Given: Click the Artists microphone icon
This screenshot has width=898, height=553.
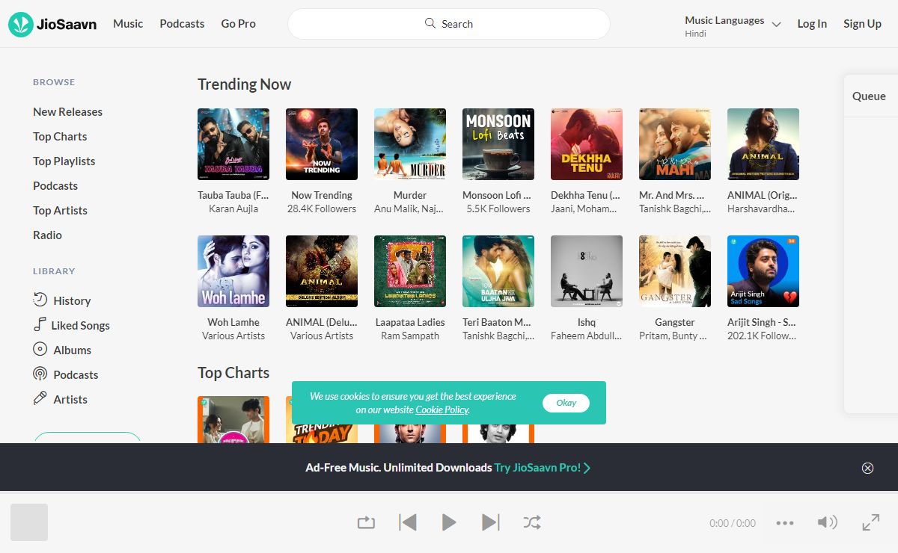Looking at the screenshot, I should [40, 398].
